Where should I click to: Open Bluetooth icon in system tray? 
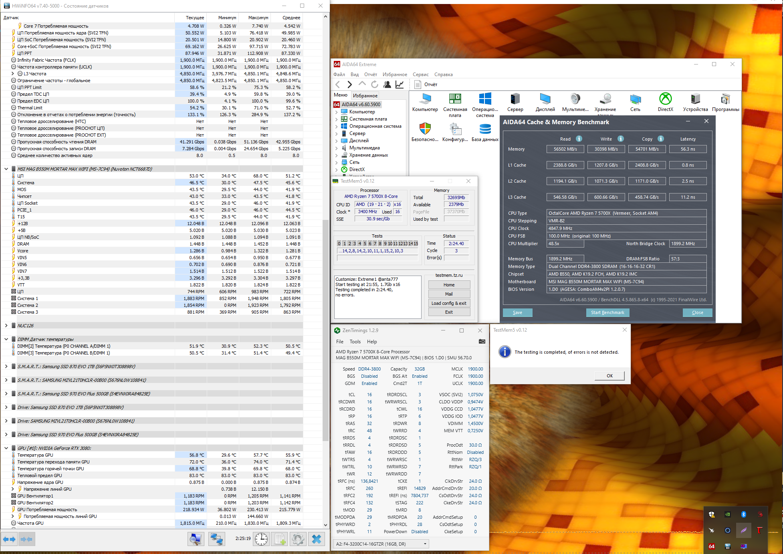point(743,514)
